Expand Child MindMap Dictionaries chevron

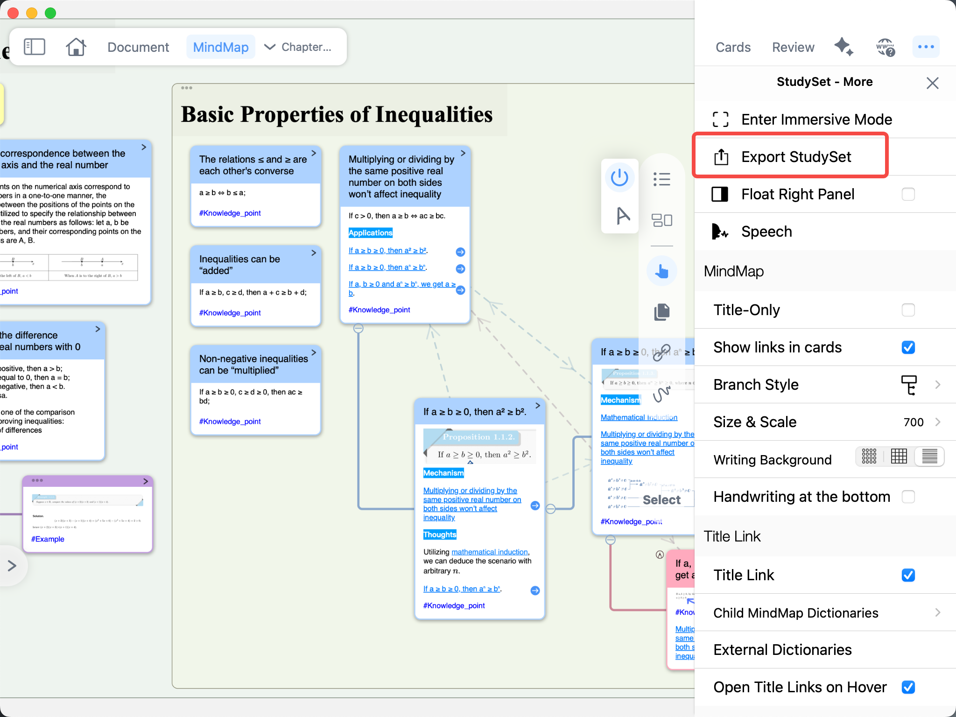[x=938, y=612]
